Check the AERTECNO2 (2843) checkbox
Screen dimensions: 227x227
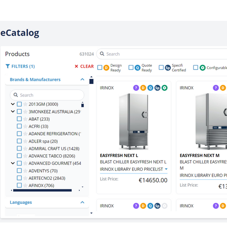click(19, 178)
